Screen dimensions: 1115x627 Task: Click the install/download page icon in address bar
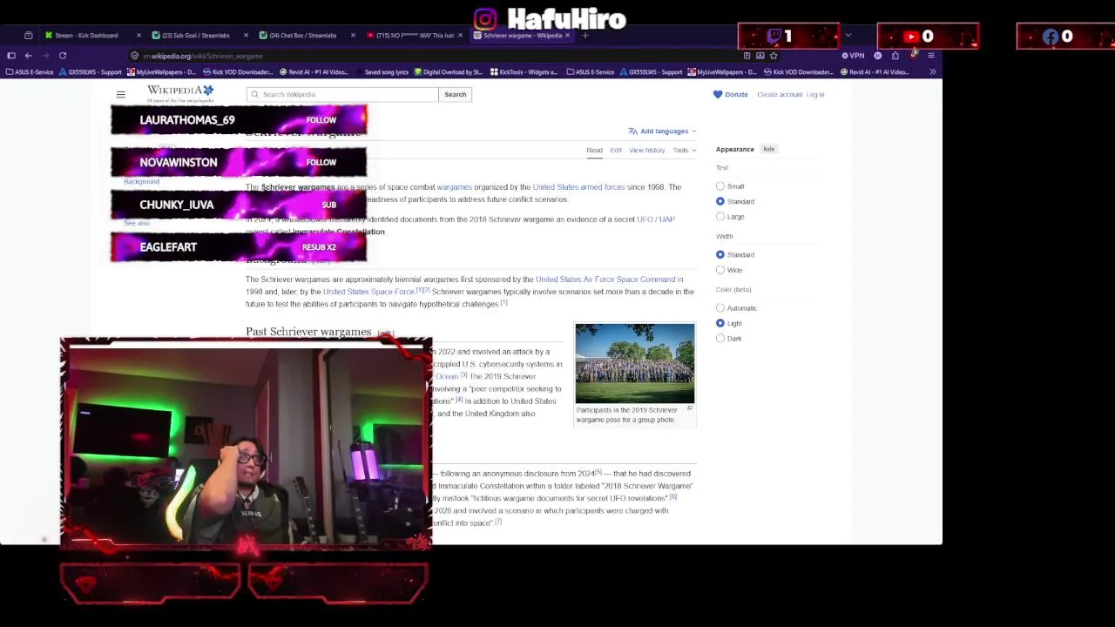(760, 56)
